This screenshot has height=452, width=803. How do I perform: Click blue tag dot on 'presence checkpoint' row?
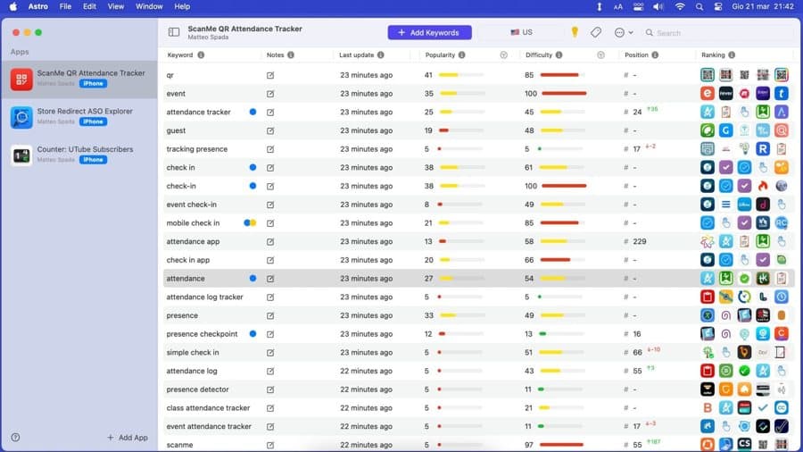click(252, 333)
